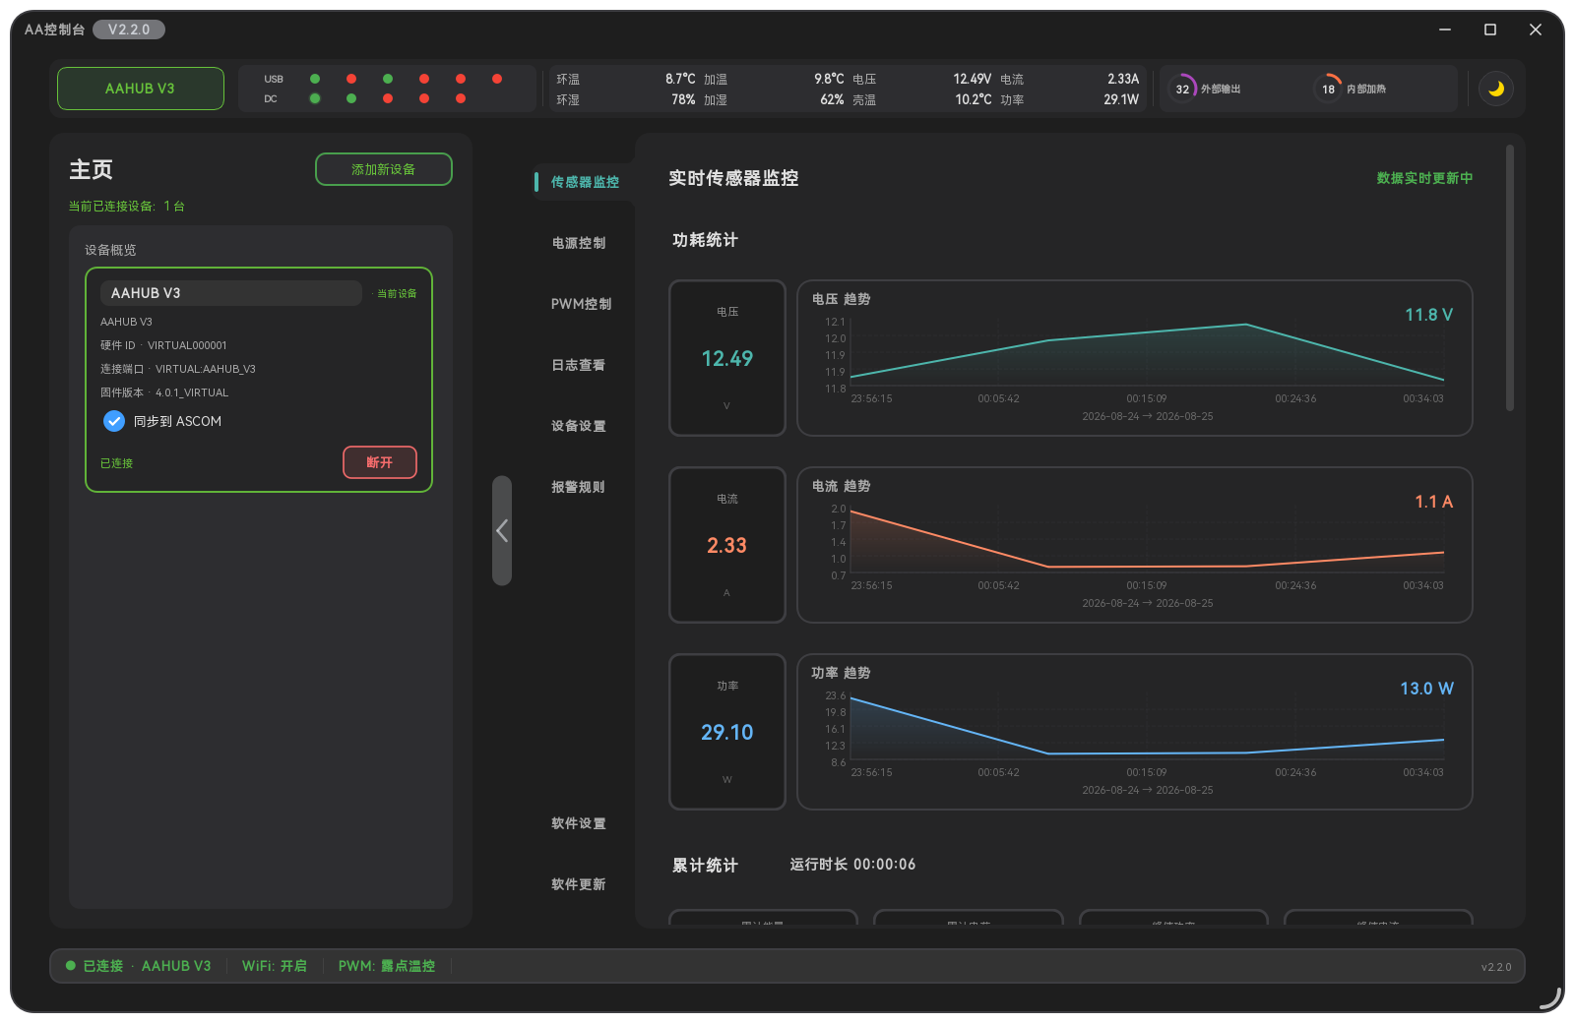Click the external output gauge showing 32

click(1182, 89)
